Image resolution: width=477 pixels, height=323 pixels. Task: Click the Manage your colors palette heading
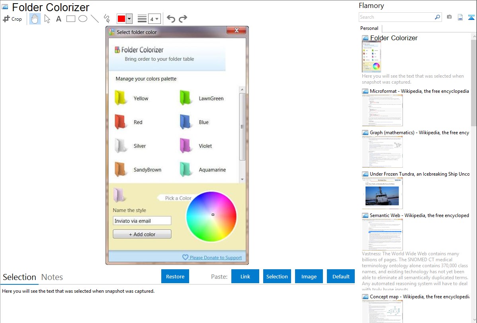pos(146,79)
